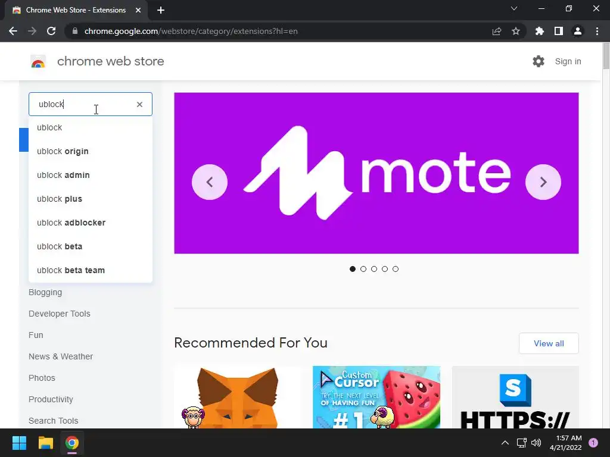Open the Windows Start menu
The width and height of the screenshot is (610, 457).
pos(19,443)
